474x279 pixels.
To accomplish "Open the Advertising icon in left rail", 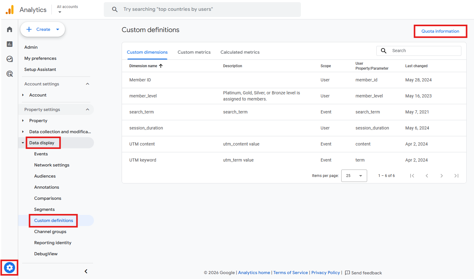I will (10, 74).
